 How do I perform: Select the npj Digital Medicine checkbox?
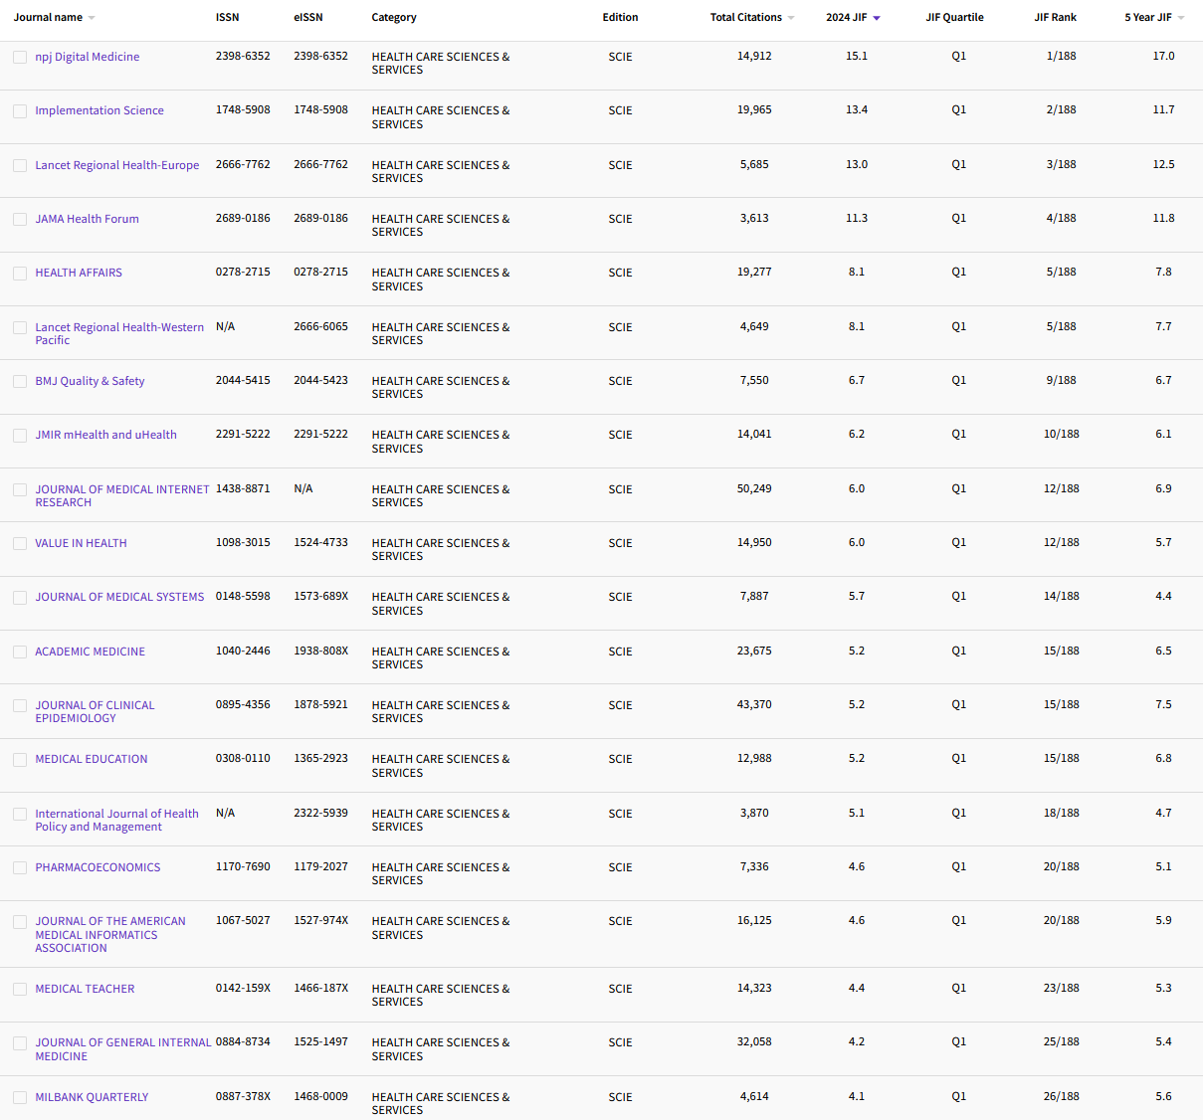click(20, 57)
